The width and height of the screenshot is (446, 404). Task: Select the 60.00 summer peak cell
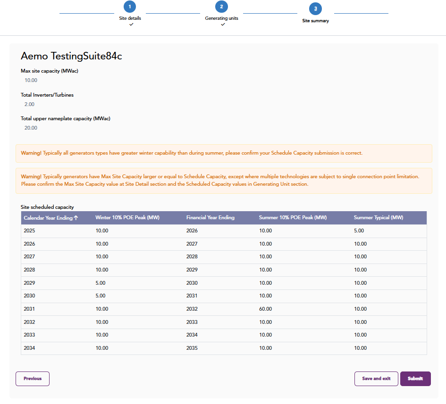pyautogui.click(x=265, y=309)
